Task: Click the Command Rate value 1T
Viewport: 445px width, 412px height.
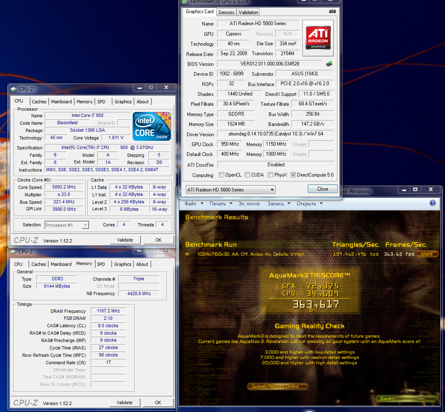Action: [108, 362]
